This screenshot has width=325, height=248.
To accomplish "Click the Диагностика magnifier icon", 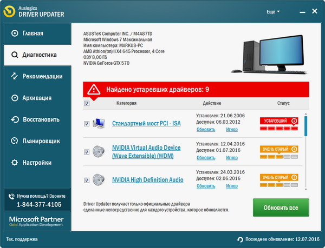I will point(15,55).
